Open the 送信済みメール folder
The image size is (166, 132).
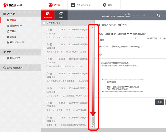(x=15, y=26)
